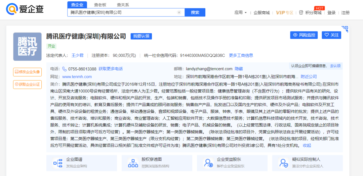Screen dimensions: 363x176
Task: Click the 企业受益股东 person icon
Action: pos(208,163)
